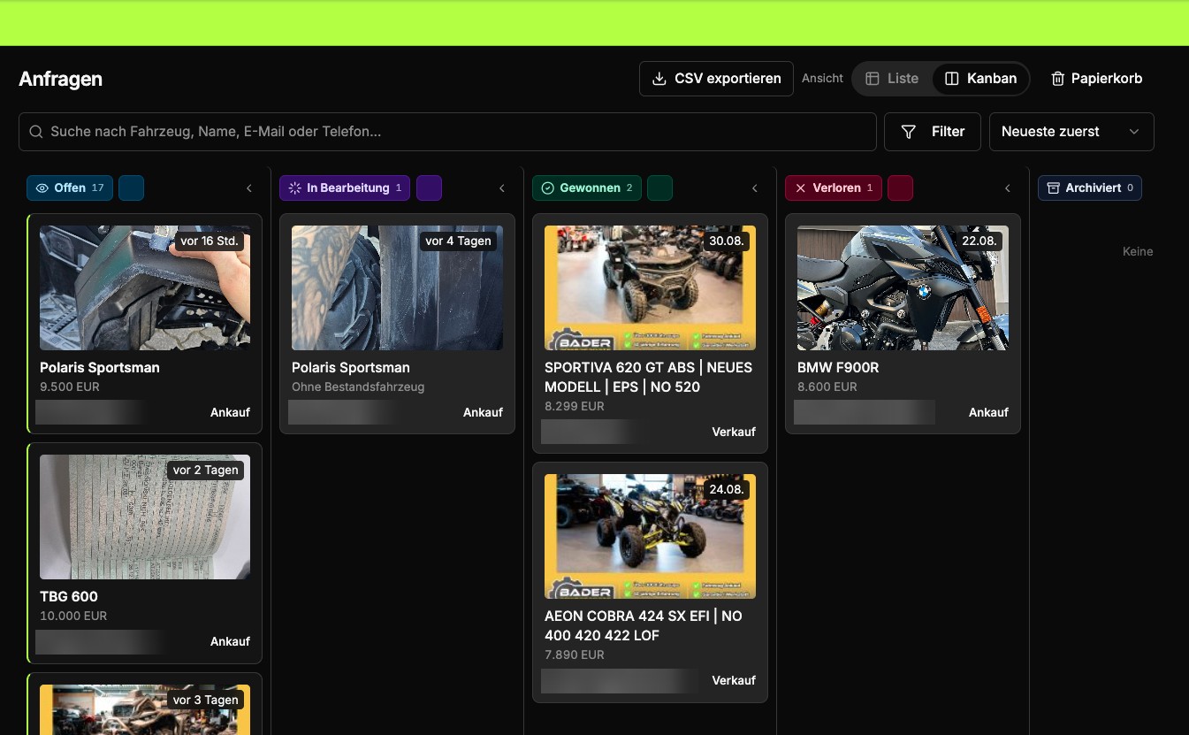The width and height of the screenshot is (1189, 735).
Task: Click the 9.500 EUR price text
Action: point(70,387)
